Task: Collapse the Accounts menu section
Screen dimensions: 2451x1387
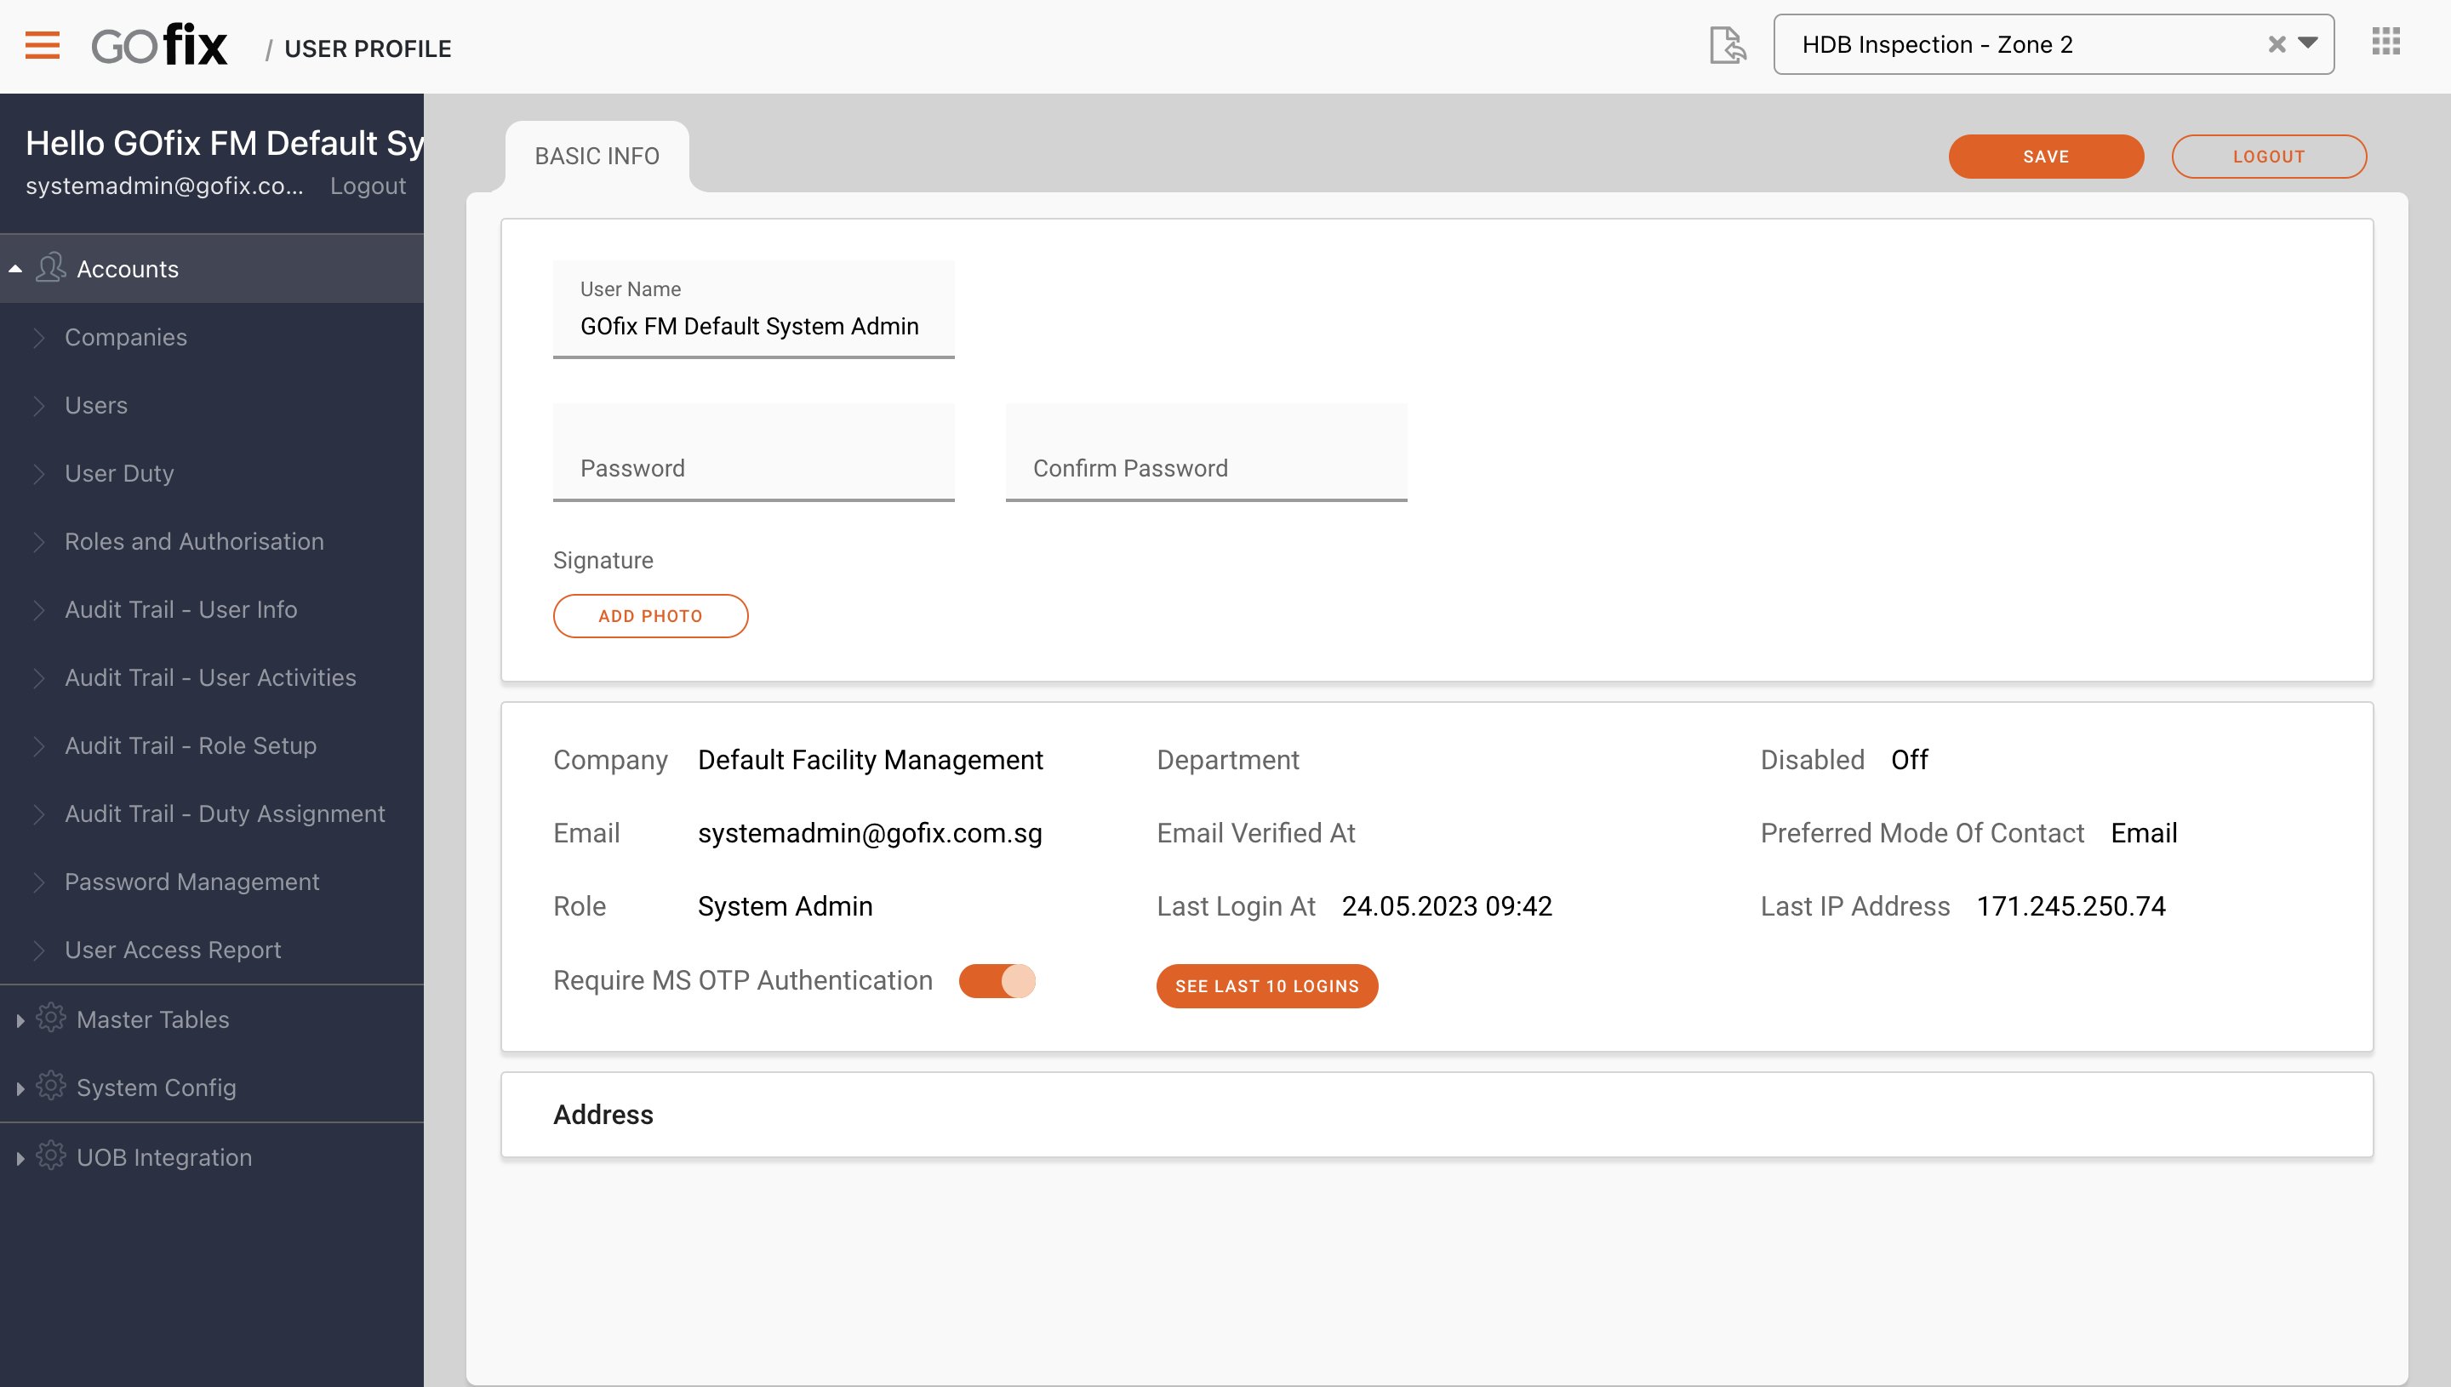Action: pos(15,270)
